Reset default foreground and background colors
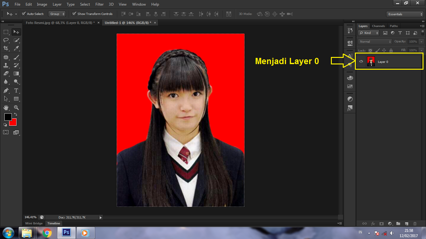426x239 pixels. 5,124
